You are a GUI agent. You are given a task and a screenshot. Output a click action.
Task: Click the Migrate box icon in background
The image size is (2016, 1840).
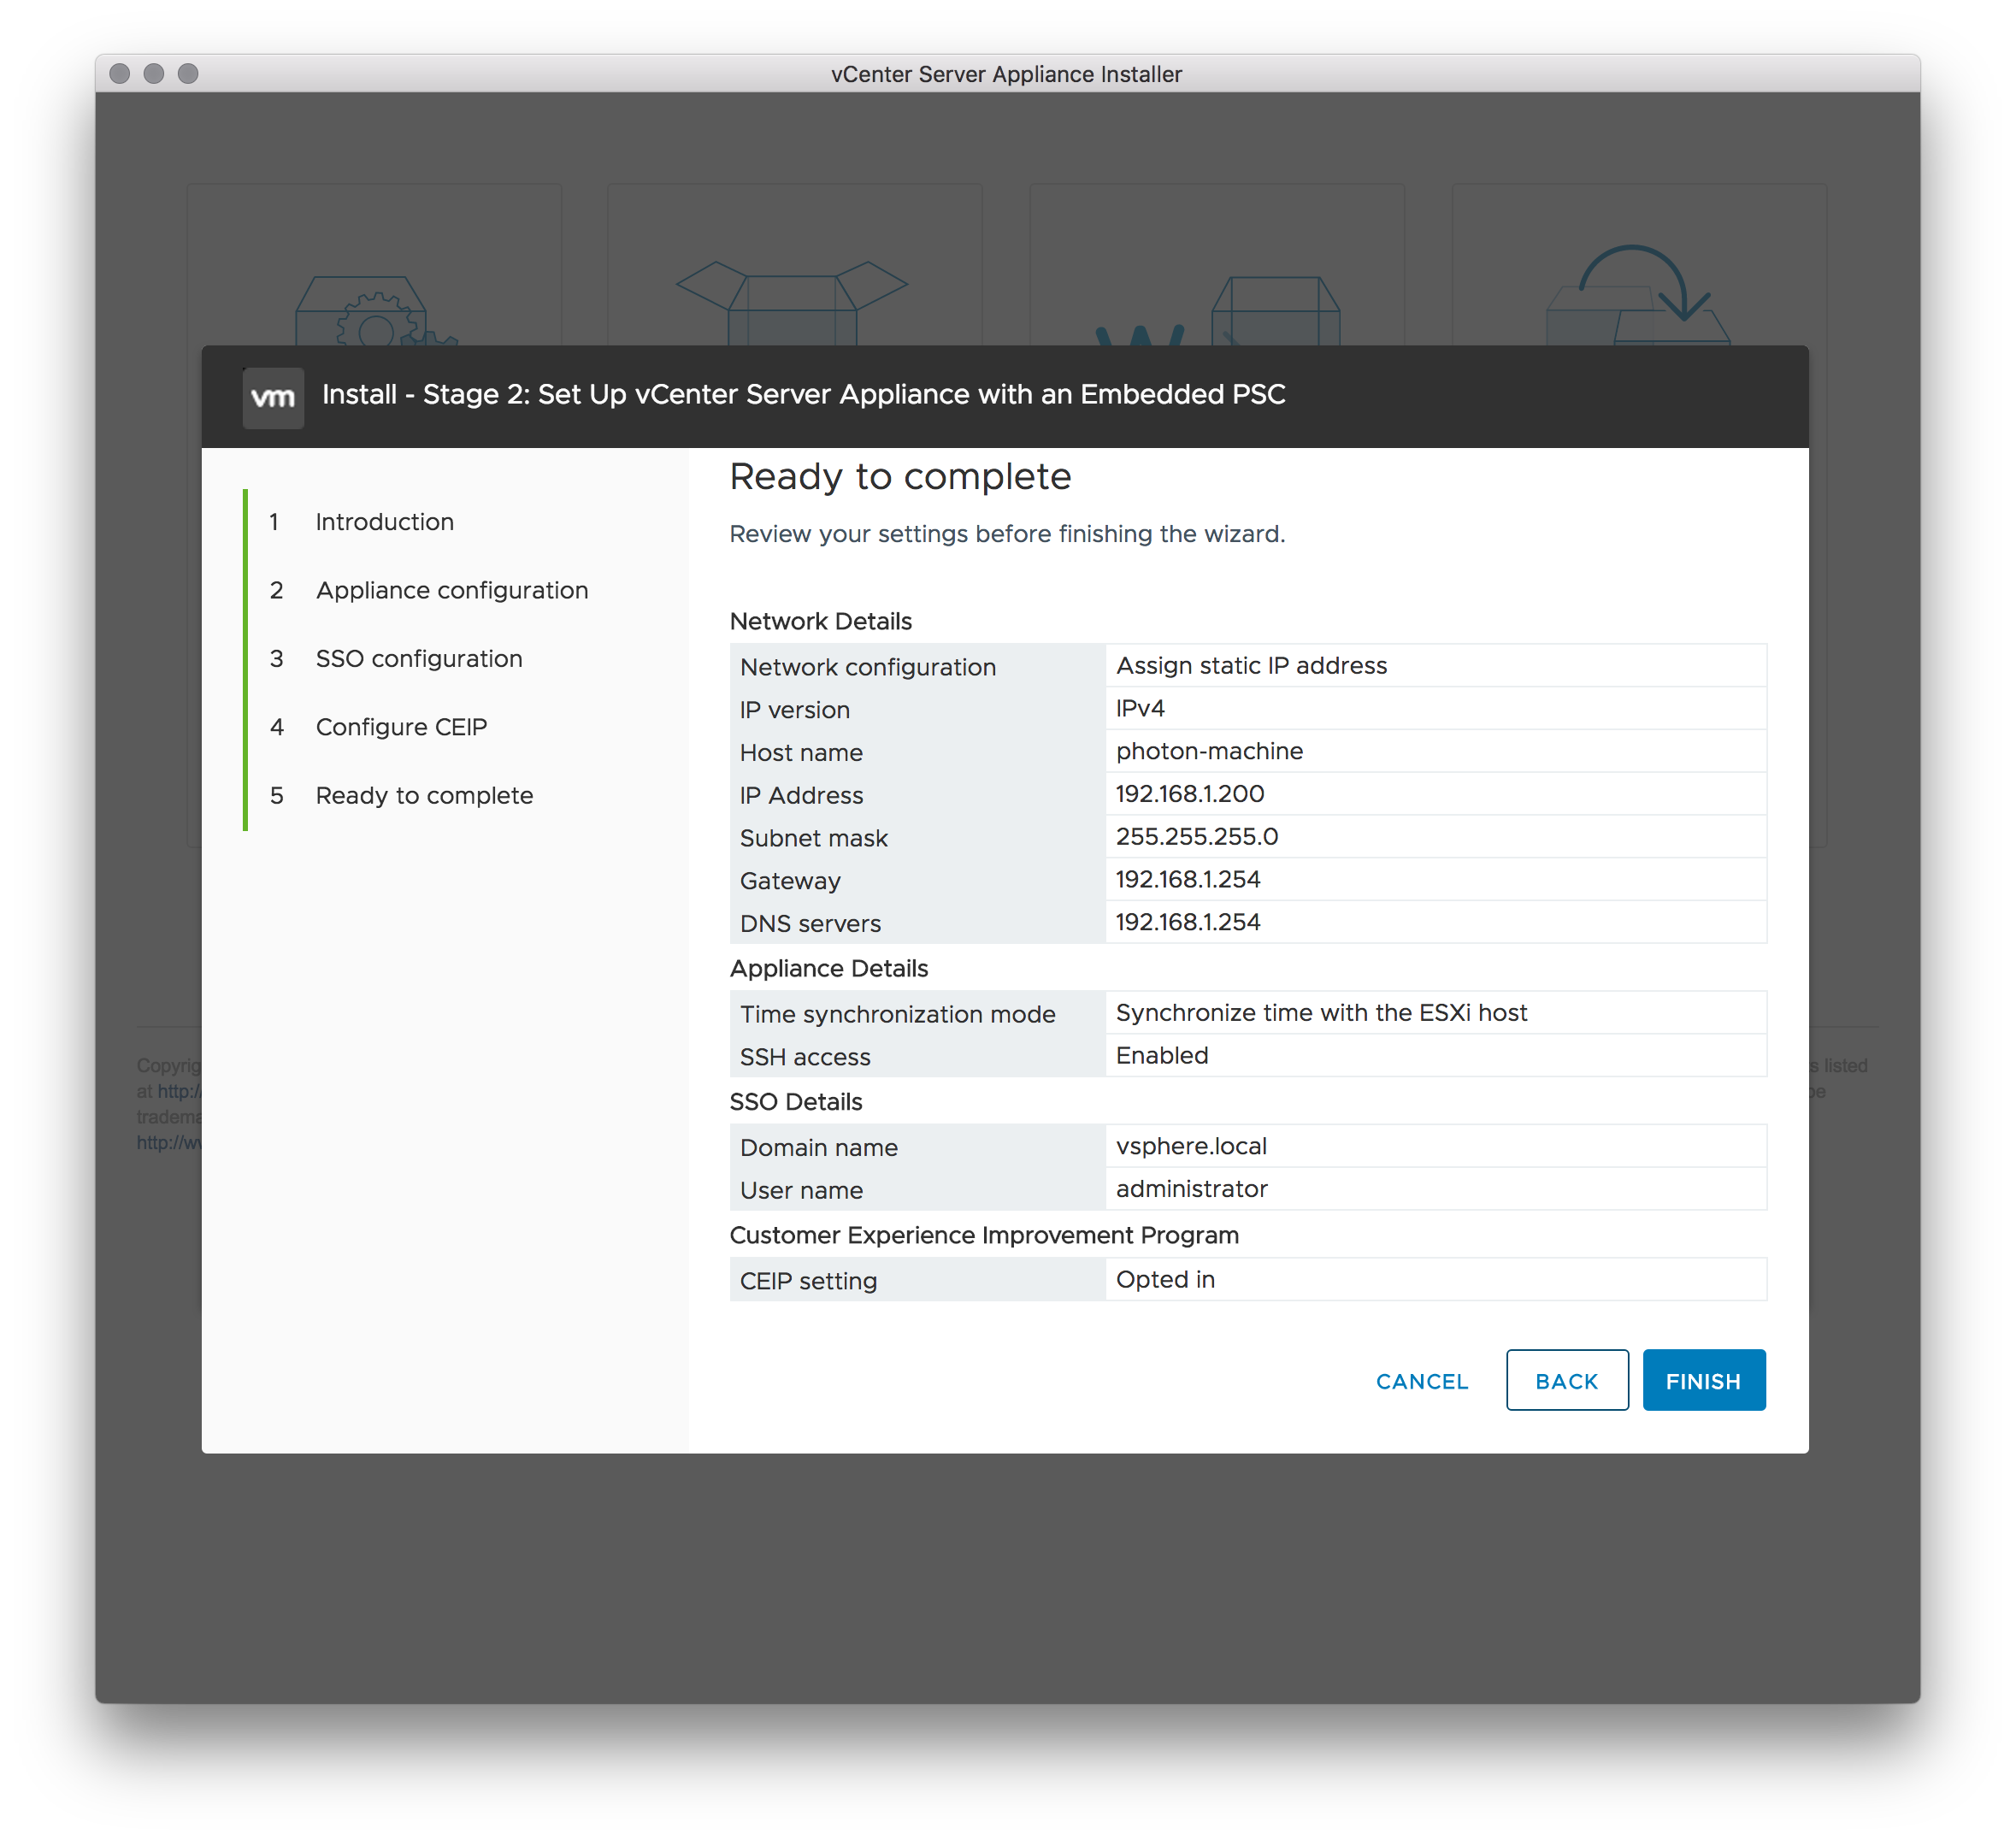(x=1217, y=311)
